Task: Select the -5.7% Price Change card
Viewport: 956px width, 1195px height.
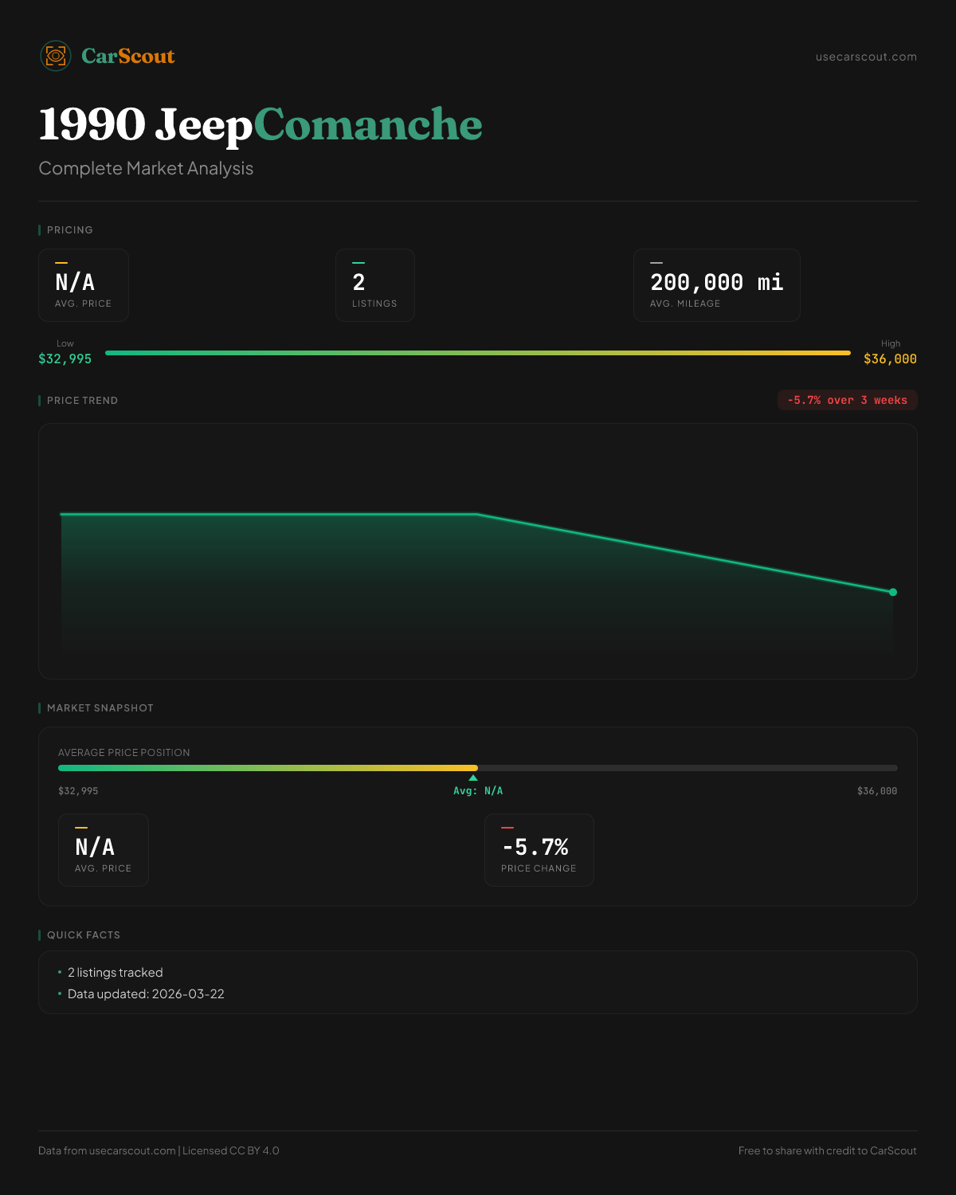Action: pos(539,850)
